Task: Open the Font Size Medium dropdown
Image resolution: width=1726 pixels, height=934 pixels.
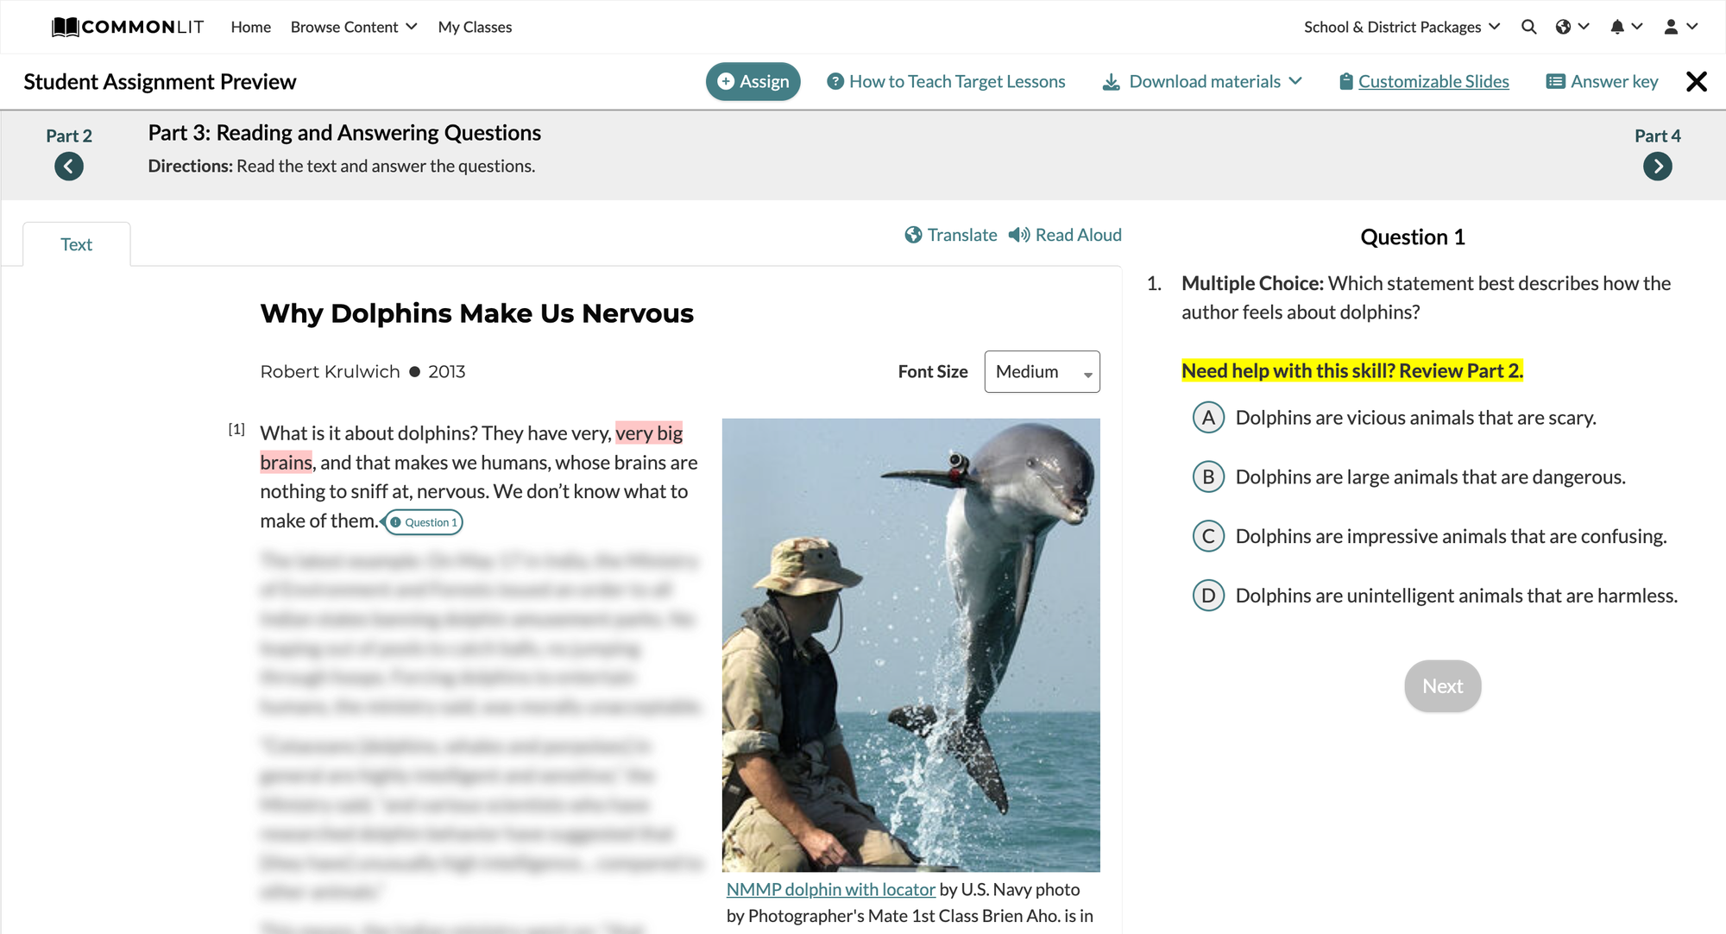Action: point(1042,372)
